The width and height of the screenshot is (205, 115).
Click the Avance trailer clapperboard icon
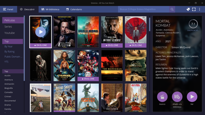[x=162, y=97]
